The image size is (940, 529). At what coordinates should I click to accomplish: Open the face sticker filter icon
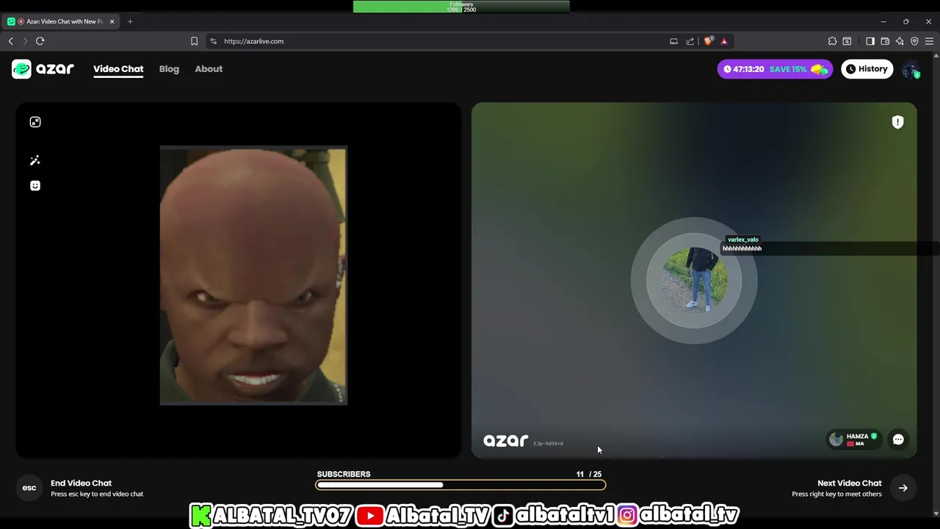[35, 186]
